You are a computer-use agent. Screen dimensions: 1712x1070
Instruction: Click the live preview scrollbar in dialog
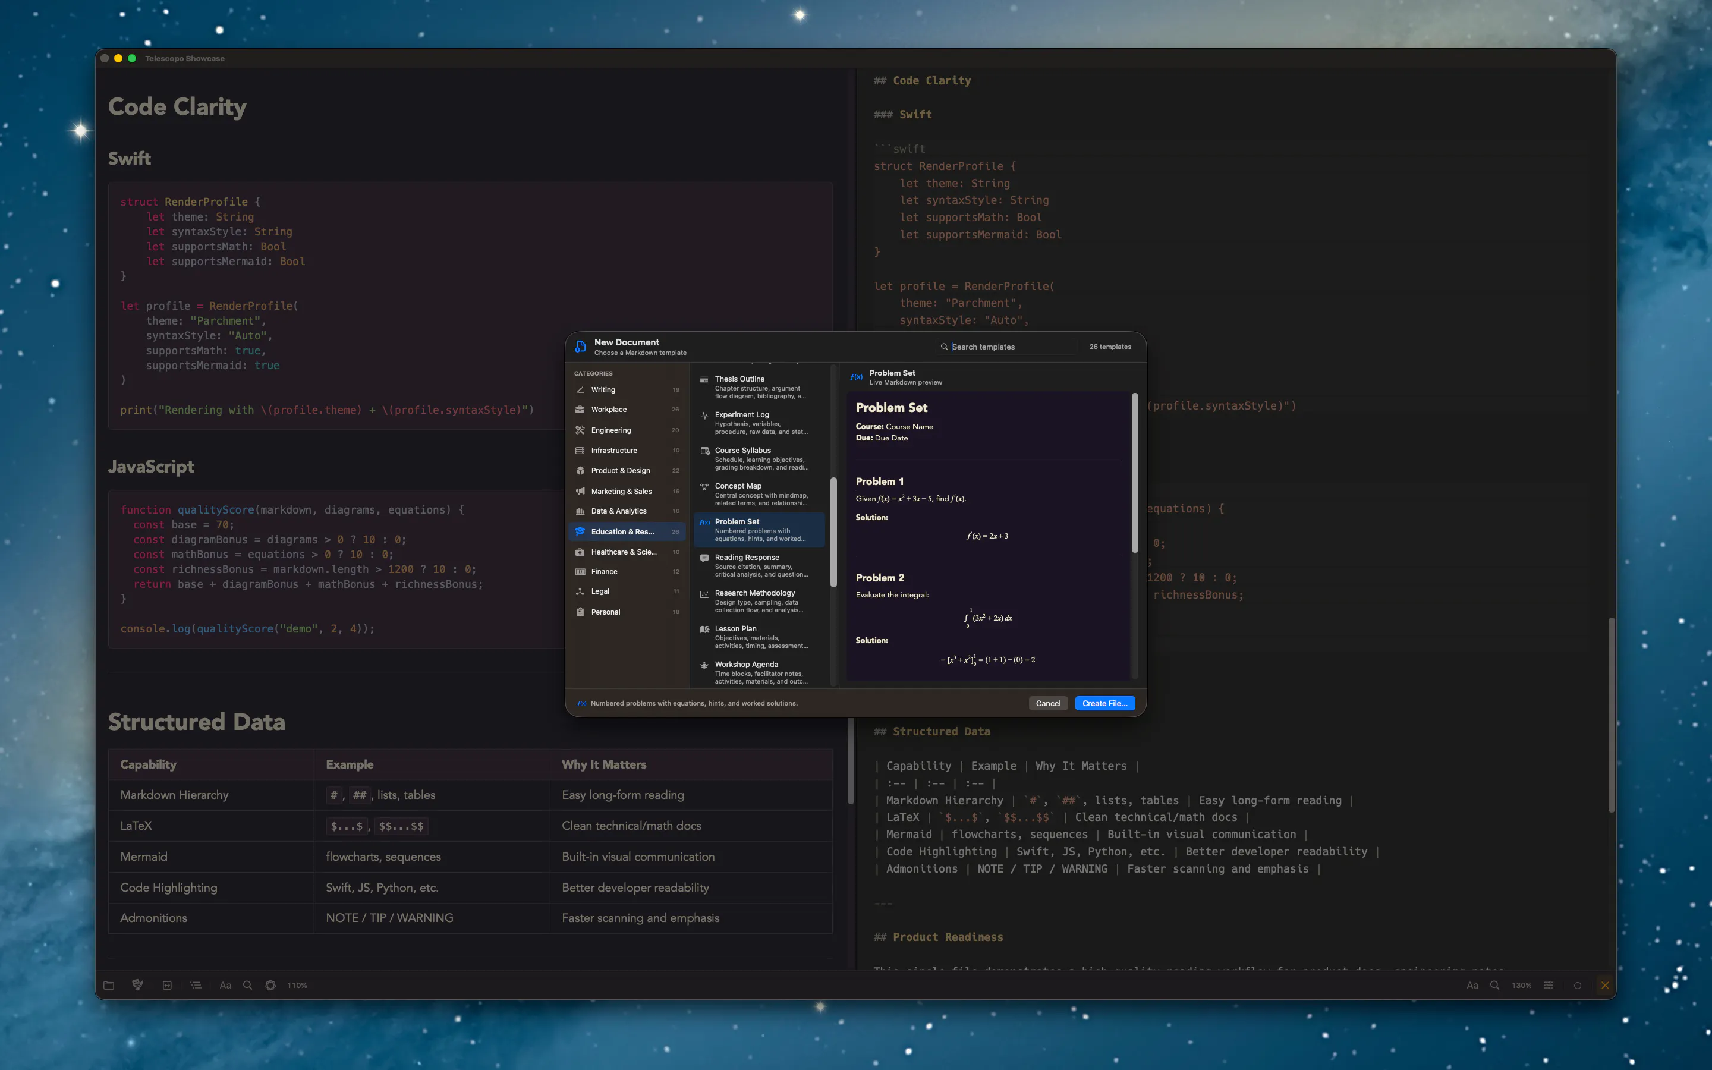click(x=1135, y=473)
